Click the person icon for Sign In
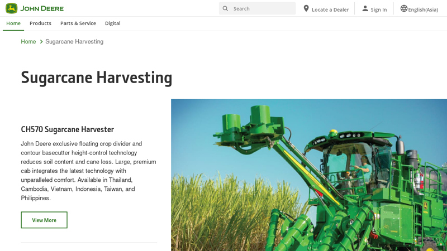This screenshot has width=447, height=251. tap(365, 8)
